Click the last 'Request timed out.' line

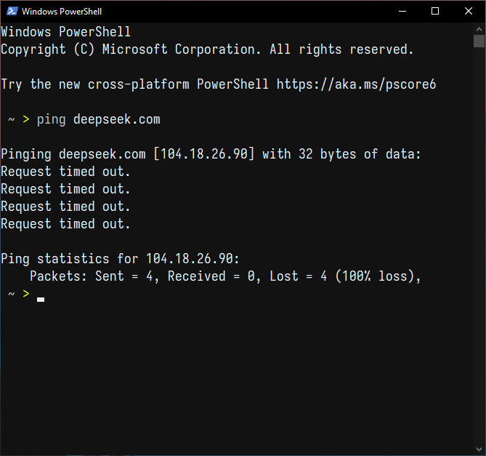tap(65, 224)
